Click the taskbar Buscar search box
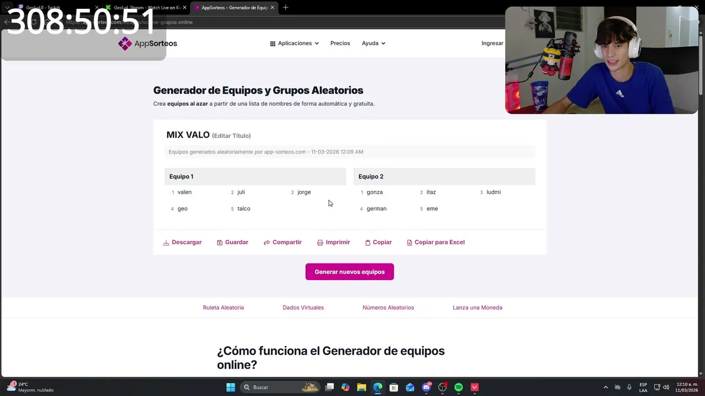 pos(281,387)
